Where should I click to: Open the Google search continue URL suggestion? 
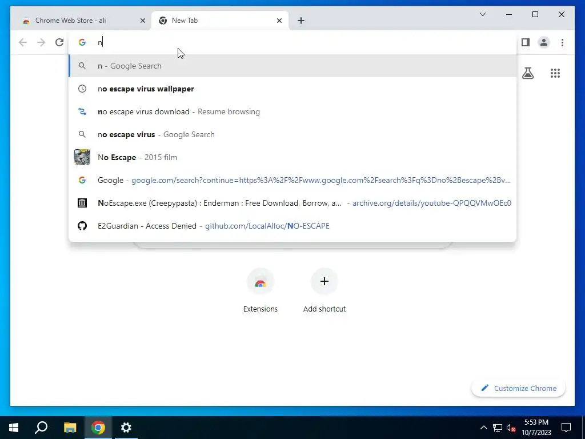(293, 180)
